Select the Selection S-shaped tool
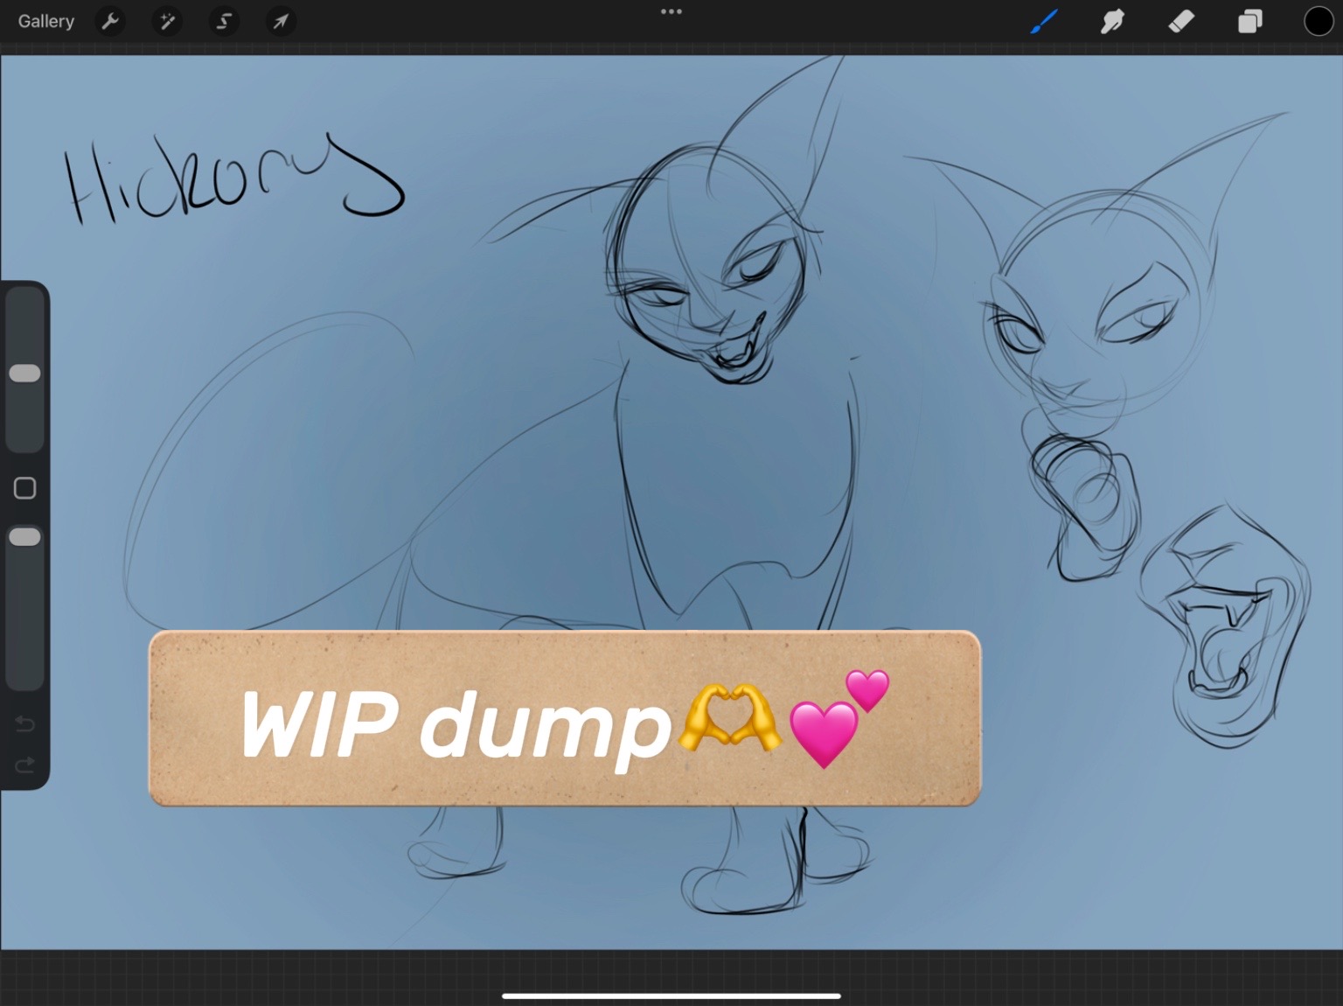 224,21
